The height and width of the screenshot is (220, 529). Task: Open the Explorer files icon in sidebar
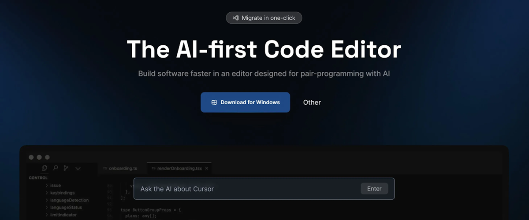[x=45, y=168]
